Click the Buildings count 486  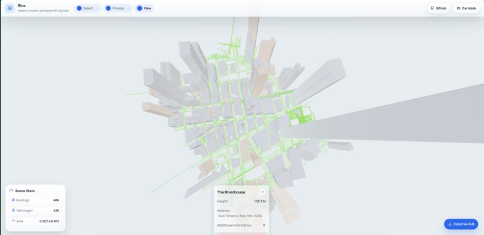point(56,200)
